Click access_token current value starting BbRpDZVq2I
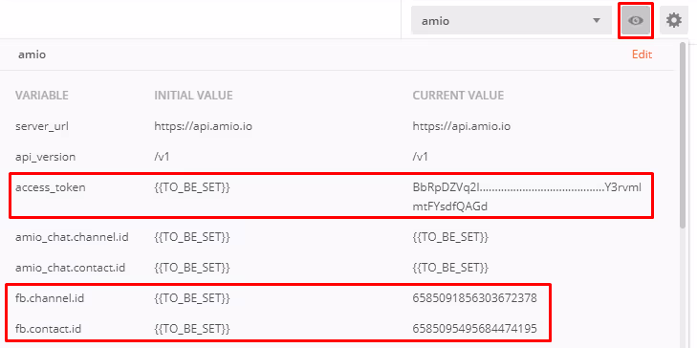Screen dimensions: 697x348 click(527, 197)
